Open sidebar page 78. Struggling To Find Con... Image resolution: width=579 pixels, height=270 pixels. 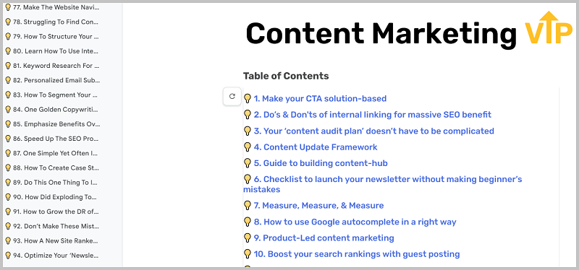(51, 22)
